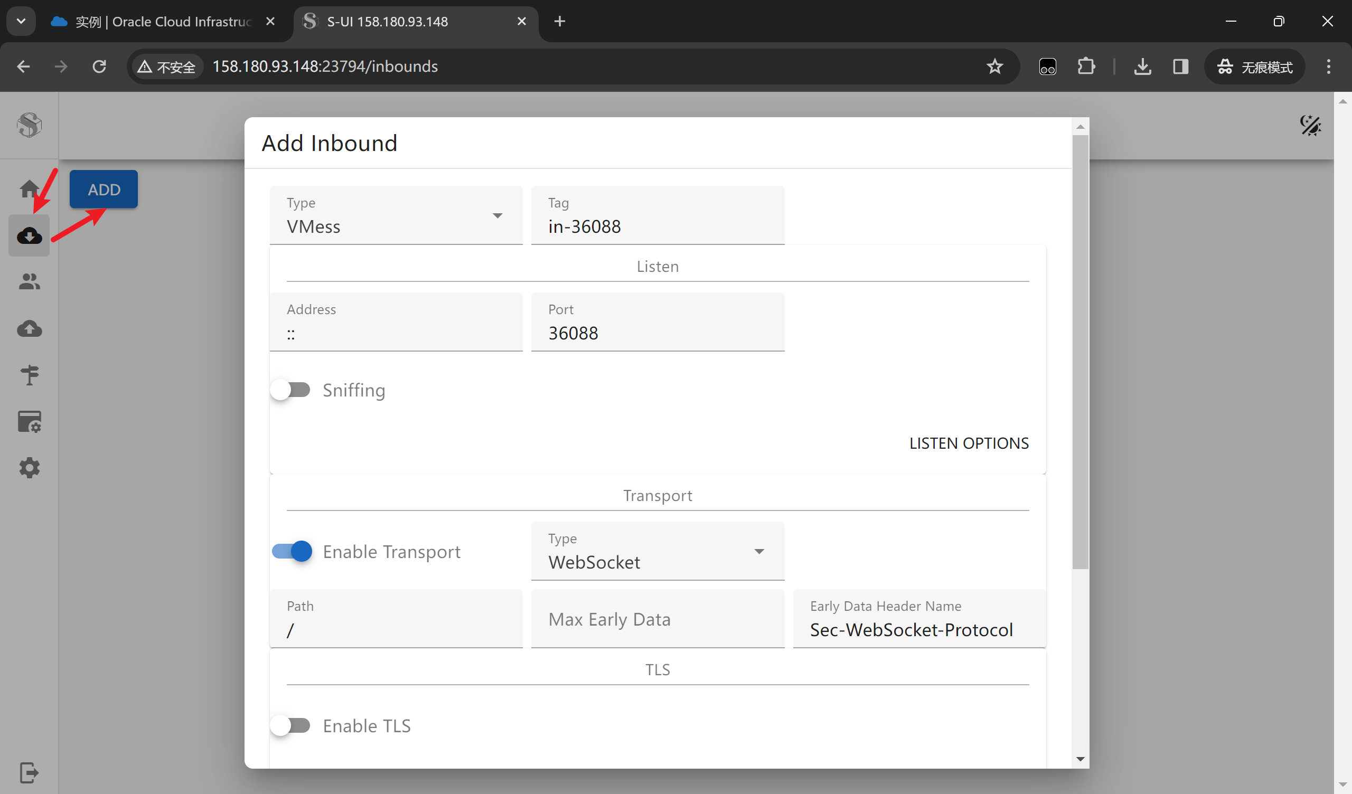Open the Settings gear icon in sidebar
The height and width of the screenshot is (794, 1352).
pyautogui.click(x=29, y=468)
